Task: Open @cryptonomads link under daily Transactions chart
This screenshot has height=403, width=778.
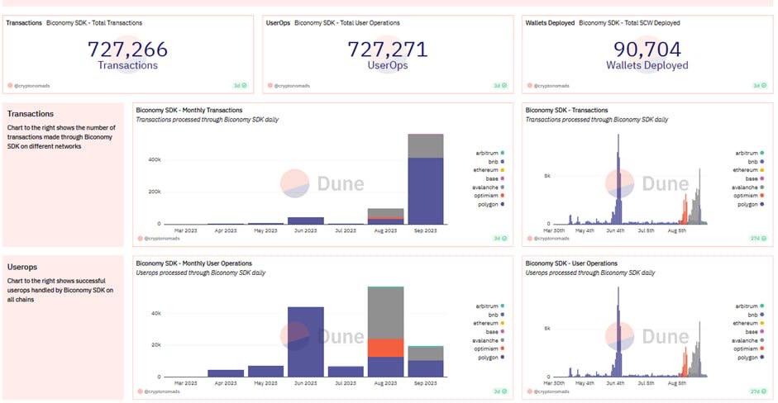Action: (551, 239)
